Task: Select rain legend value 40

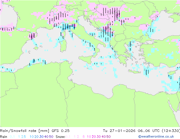Action: [46, 137]
